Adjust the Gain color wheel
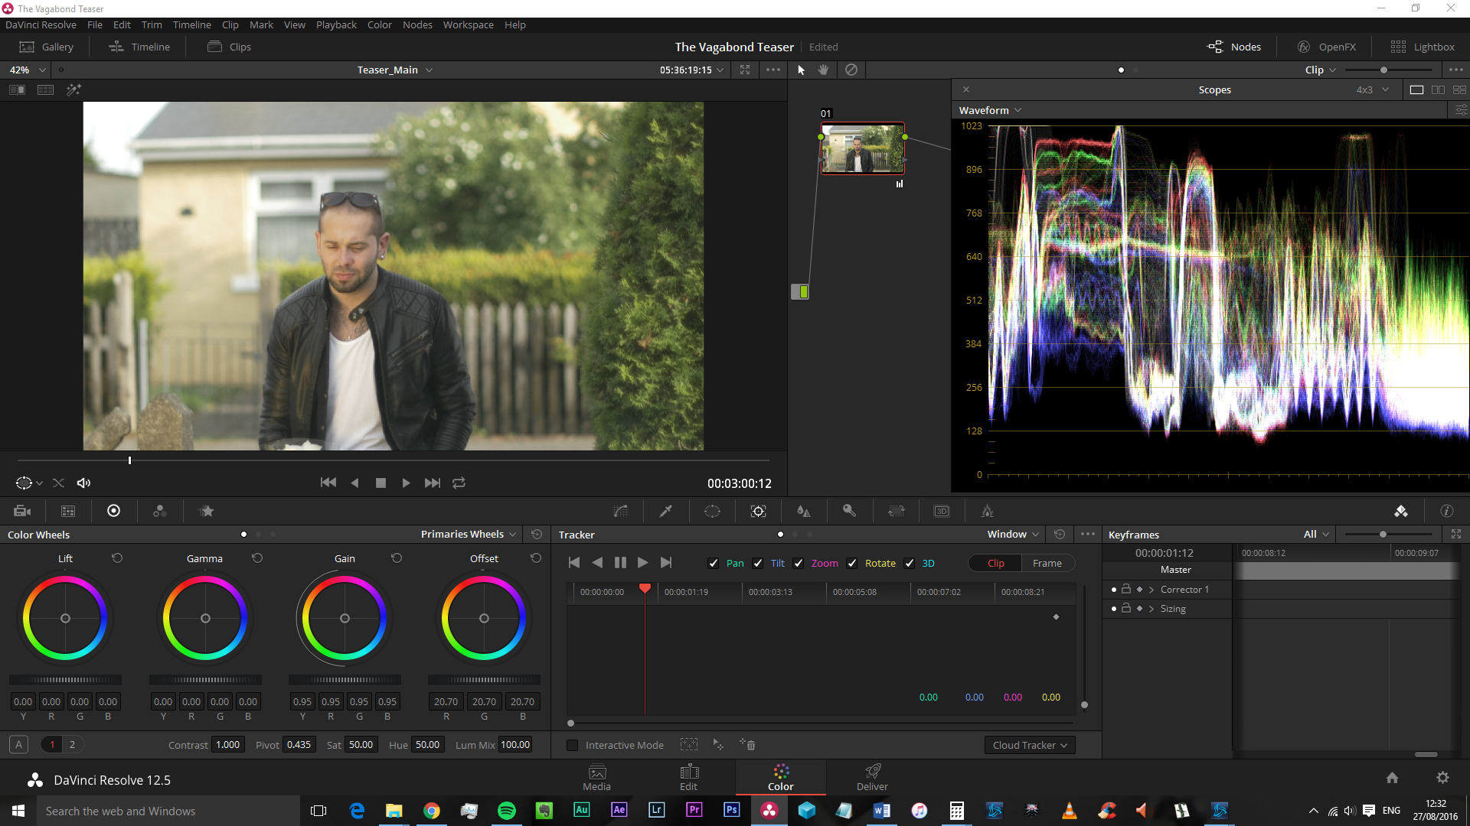 345,618
